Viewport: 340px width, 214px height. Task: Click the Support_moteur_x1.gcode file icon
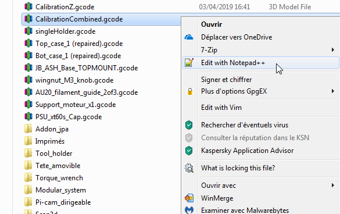point(28,104)
